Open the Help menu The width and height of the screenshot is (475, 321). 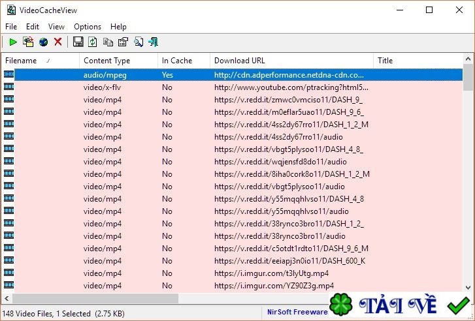118,27
